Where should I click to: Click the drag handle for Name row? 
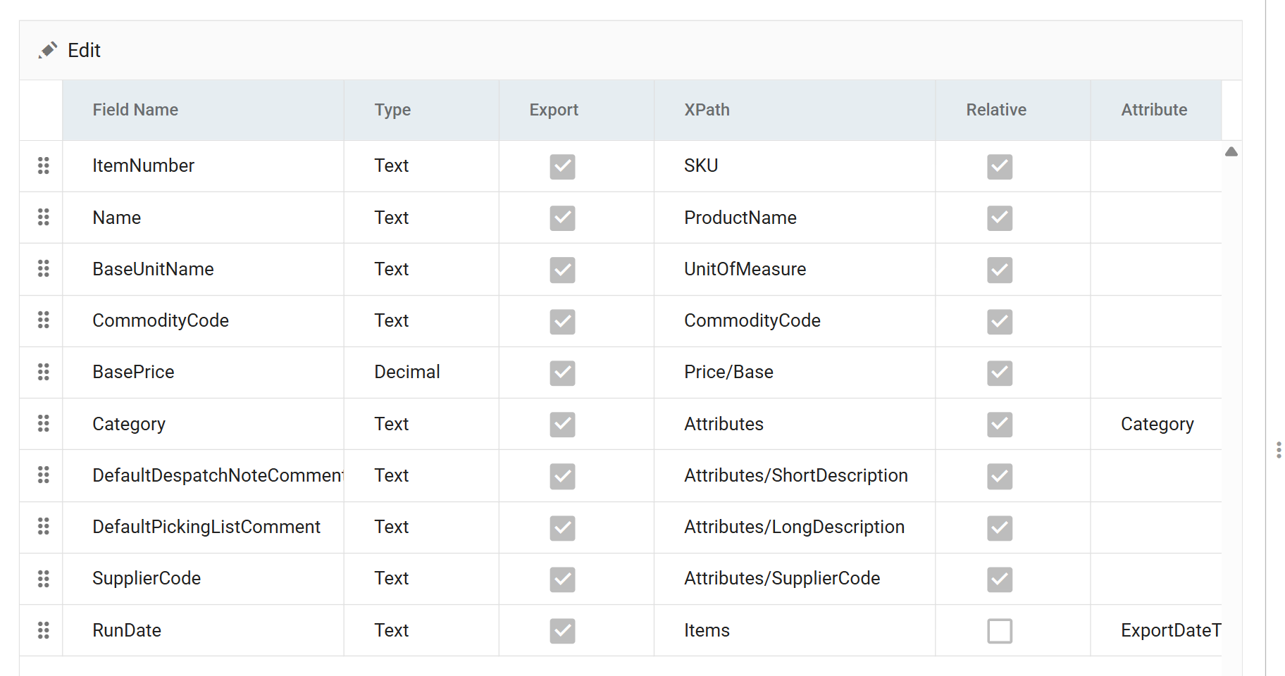point(43,217)
